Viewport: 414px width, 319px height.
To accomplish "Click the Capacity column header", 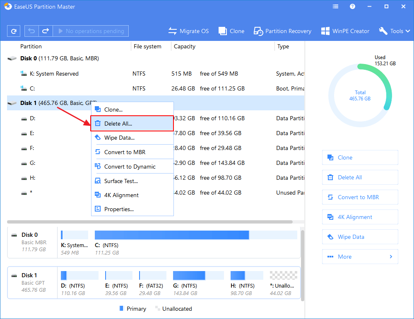I will [185, 46].
